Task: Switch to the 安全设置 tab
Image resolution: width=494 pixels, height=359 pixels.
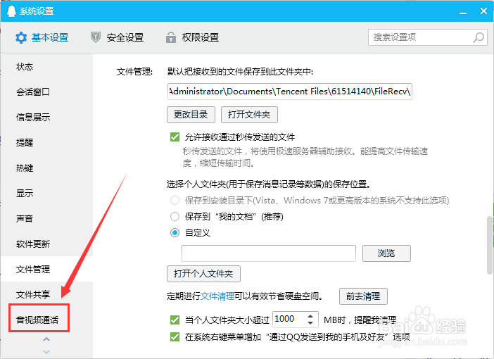Action: tap(118, 37)
